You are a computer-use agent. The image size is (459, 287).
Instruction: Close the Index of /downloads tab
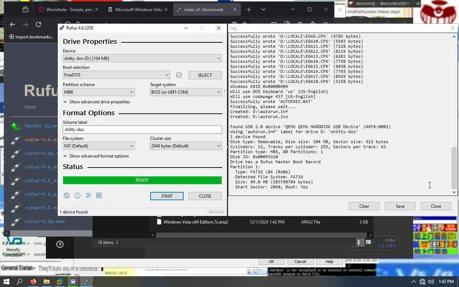235,10
